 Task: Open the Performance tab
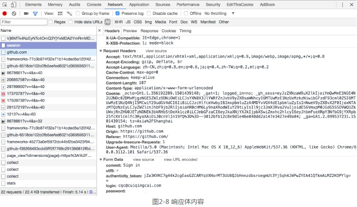point(188,4)
